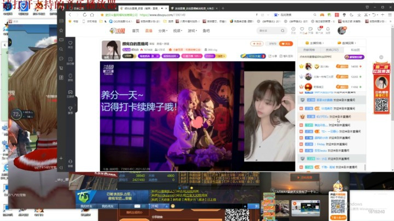Collapse the browser sidebar with bottom arrow

pos(61,167)
